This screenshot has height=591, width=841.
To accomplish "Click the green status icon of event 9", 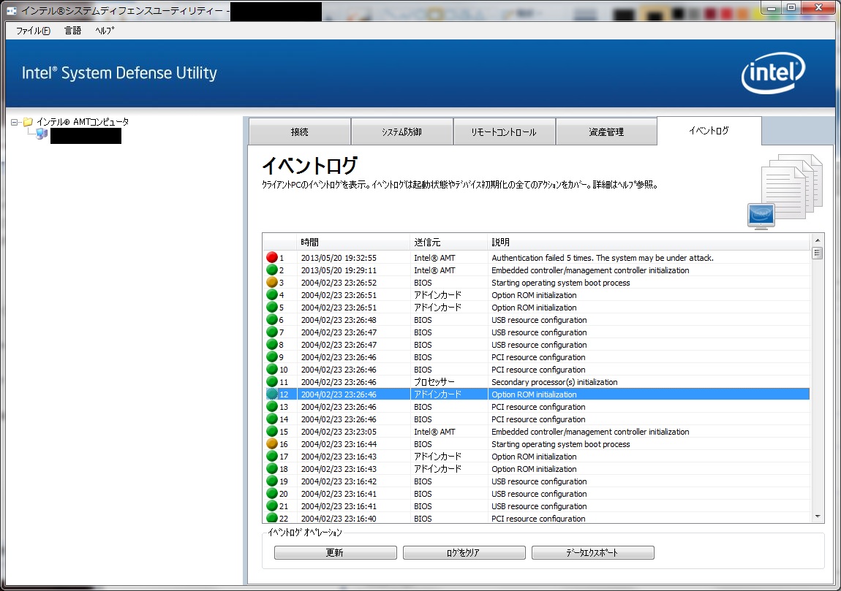I will 272,356.
